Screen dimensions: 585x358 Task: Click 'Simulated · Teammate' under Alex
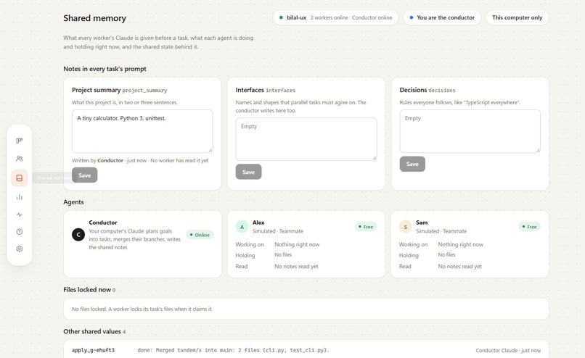pyautogui.click(x=278, y=231)
